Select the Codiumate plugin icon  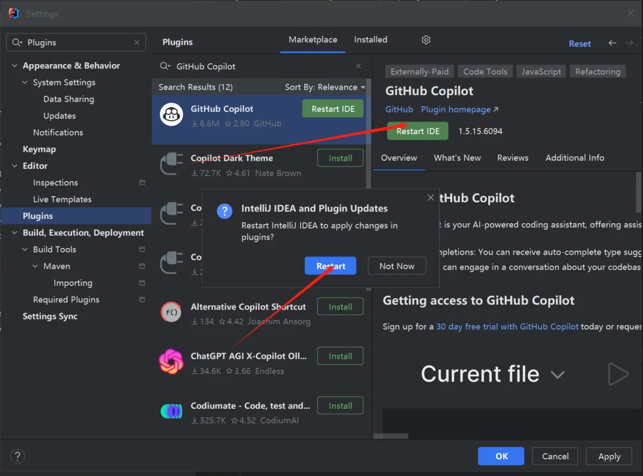tap(171, 411)
